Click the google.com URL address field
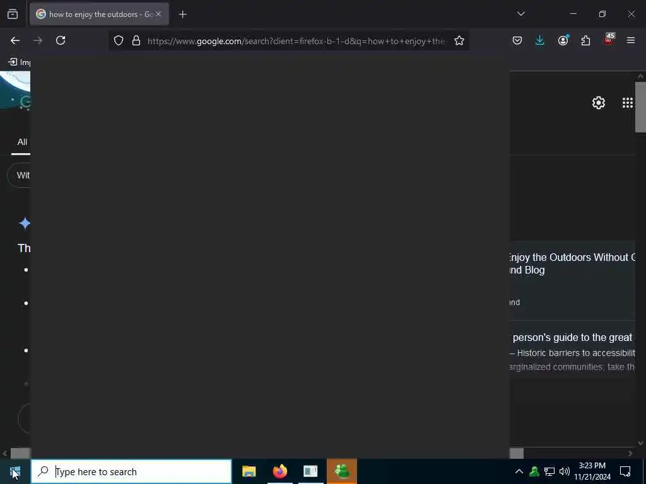646x484 pixels. click(x=296, y=41)
